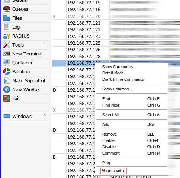
Task: Open the New Terminal menu label
Action: (27, 54)
